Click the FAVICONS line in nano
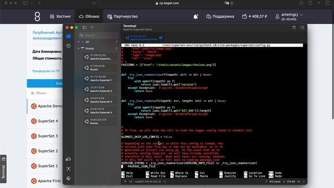Viewport: 334px width, 188px height. (169, 65)
